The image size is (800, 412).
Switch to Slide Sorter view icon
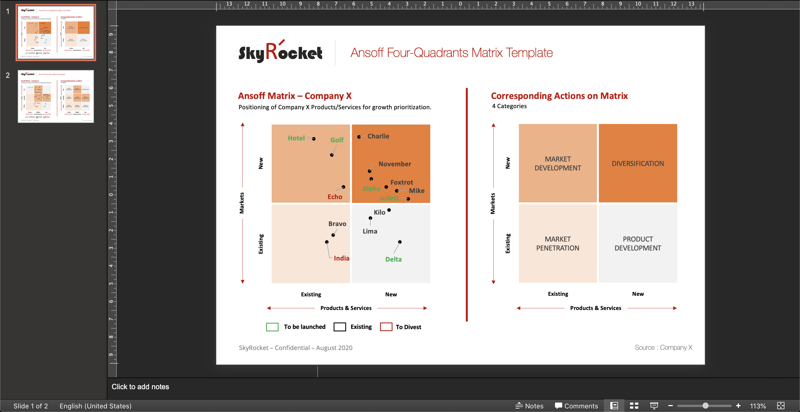tap(634, 406)
